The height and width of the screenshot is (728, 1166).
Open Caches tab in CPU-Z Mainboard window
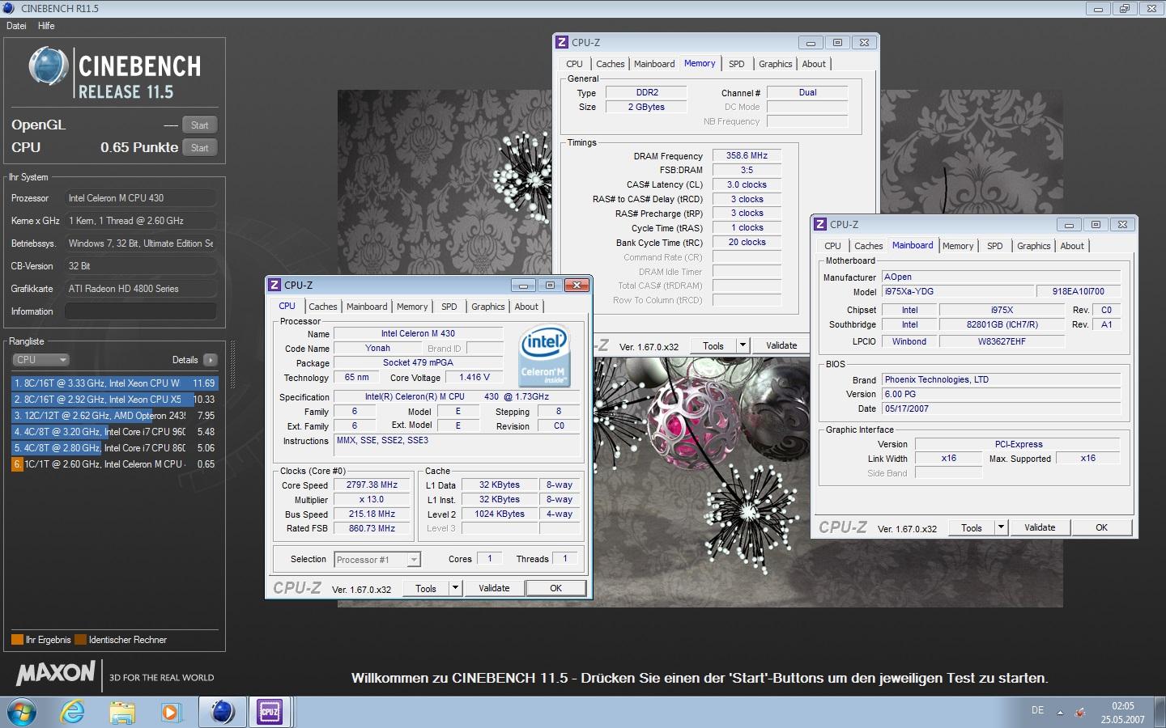tap(868, 246)
